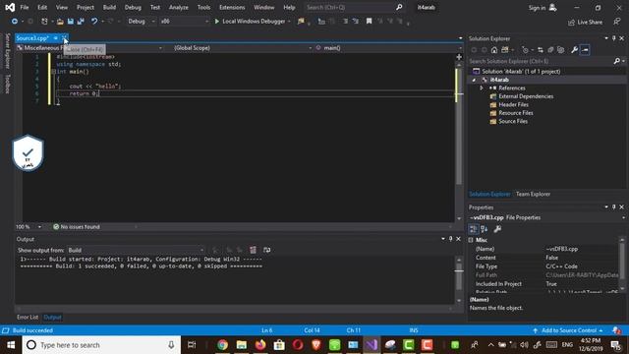
Task: Switch to the Error List tab
Action: point(28,317)
